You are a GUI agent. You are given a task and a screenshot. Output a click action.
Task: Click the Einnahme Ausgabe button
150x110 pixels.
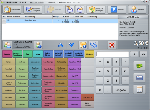click(33, 10)
